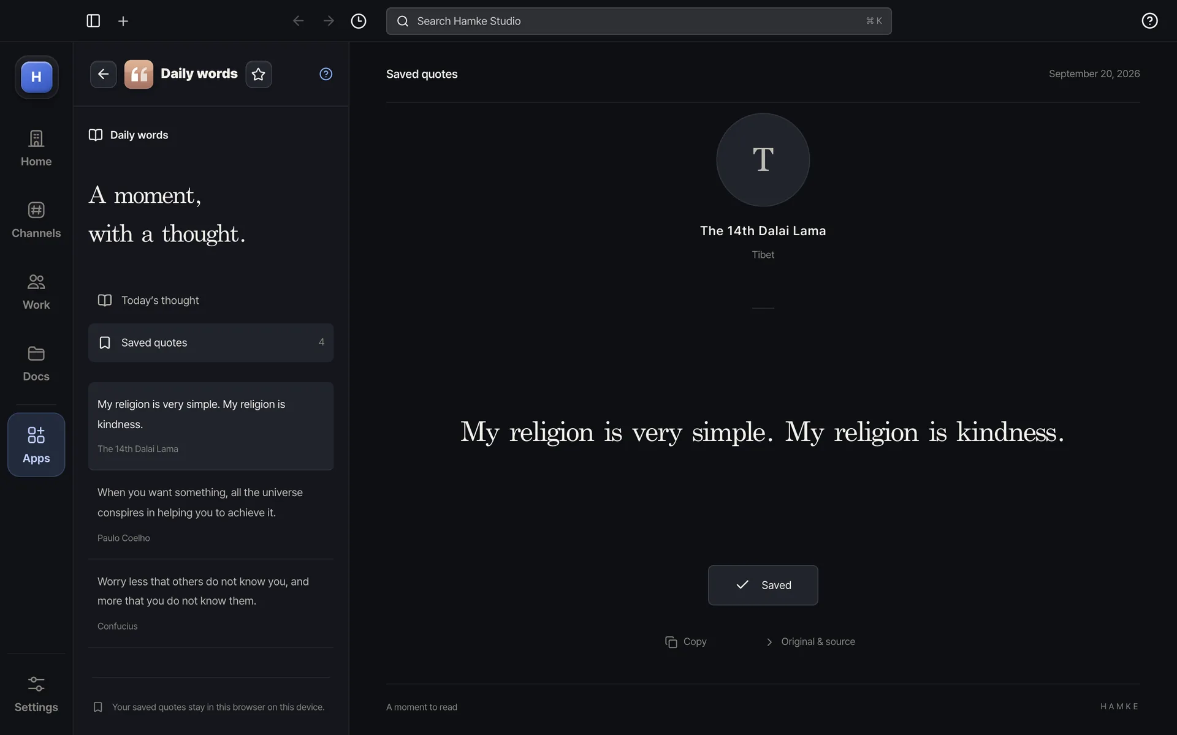This screenshot has width=1177, height=735.
Task: Expand Original & source
Action: click(810, 641)
